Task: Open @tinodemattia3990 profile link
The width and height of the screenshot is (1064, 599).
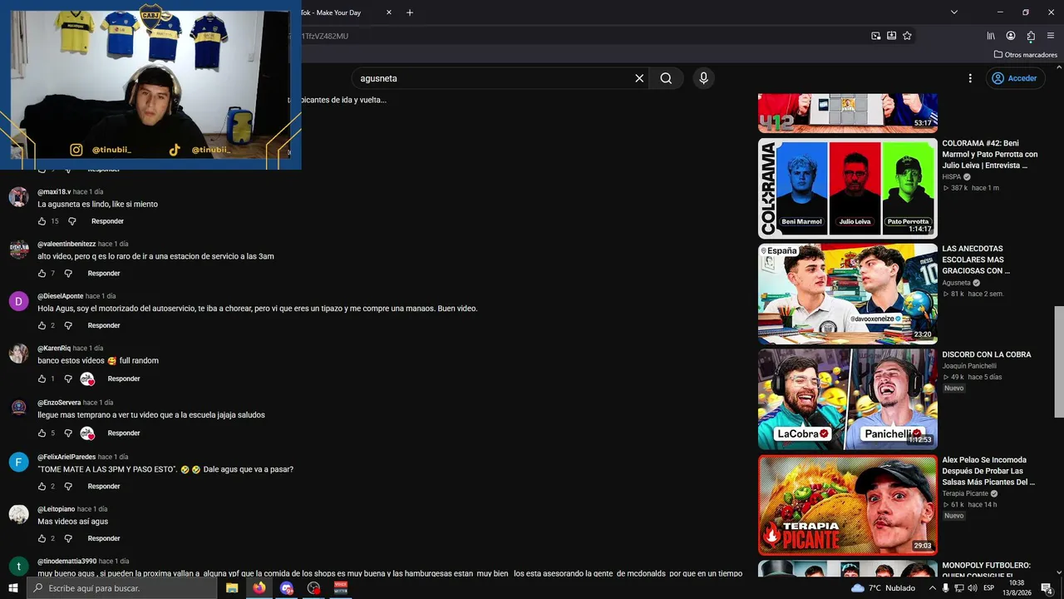Action: point(67,562)
